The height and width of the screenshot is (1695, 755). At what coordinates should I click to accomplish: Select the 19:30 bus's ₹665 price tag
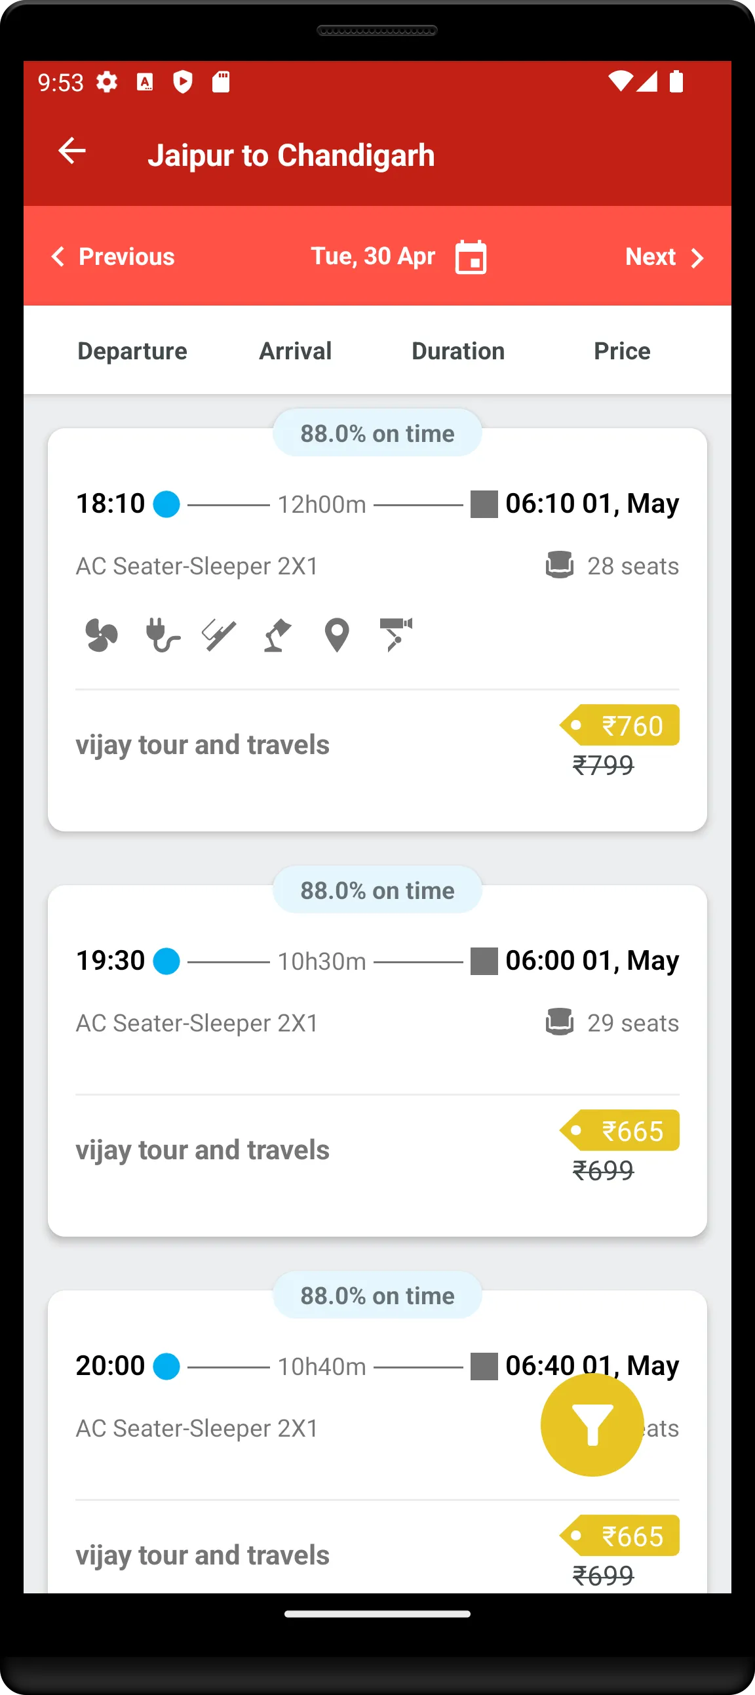621,1130
